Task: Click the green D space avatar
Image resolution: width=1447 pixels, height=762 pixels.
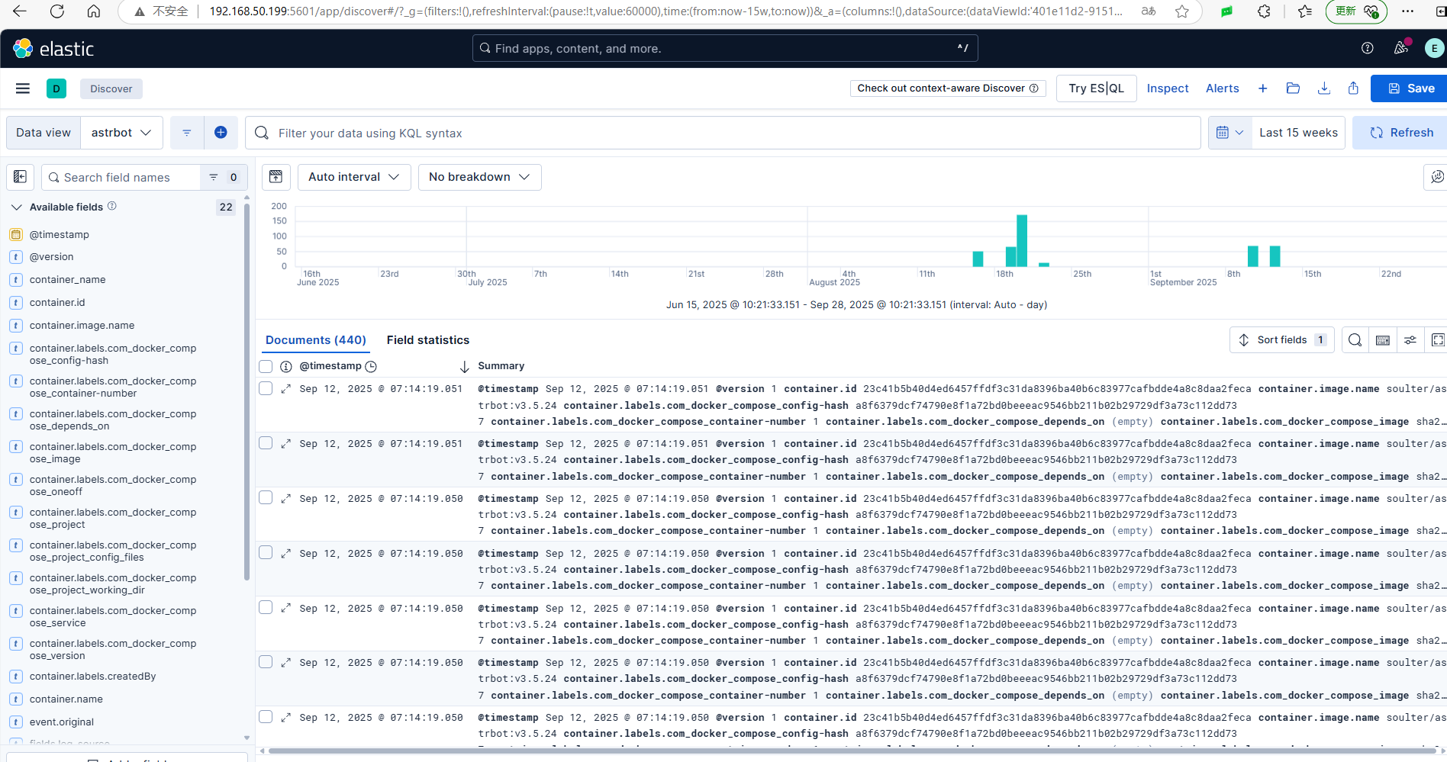Action: point(56,88)
